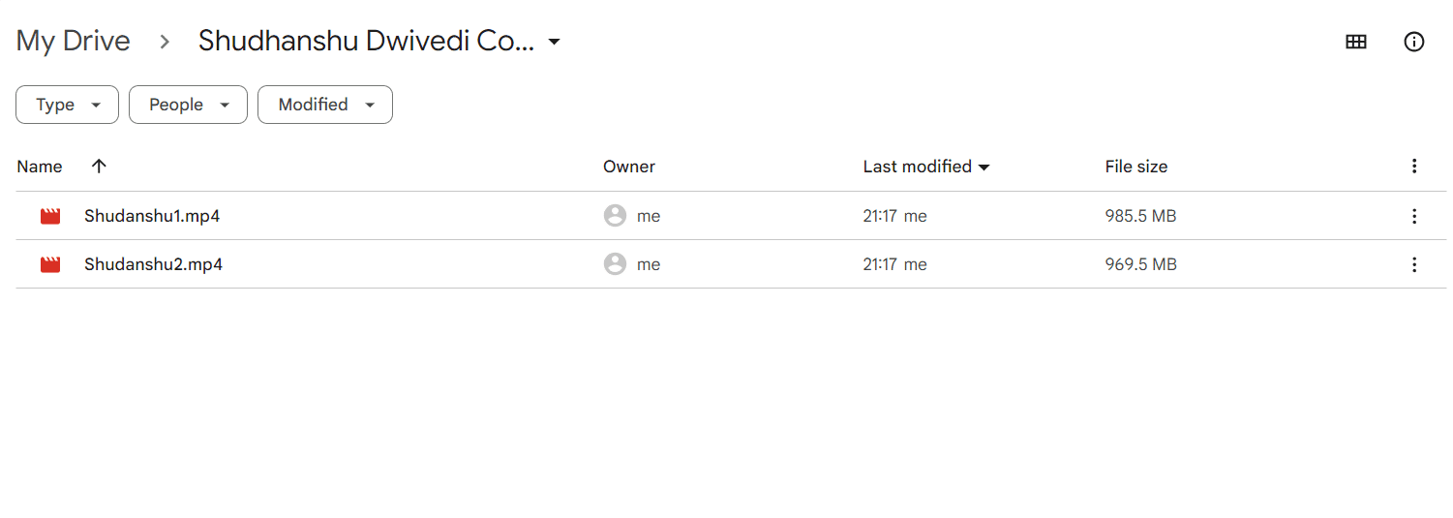
Task: Open the People filter dropdown
Action: pyautogui.click(x=188, y=105)
